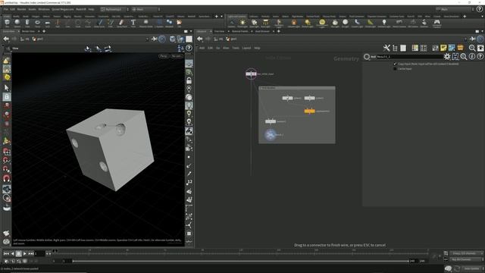This screenshot has height=273, width=485.
Task: Open network editor tool menu wrench icon
Action: tap(386, 48)
